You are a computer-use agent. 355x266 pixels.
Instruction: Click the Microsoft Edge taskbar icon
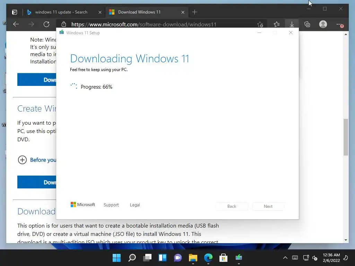pyautogui.click(x=208, y=258)
